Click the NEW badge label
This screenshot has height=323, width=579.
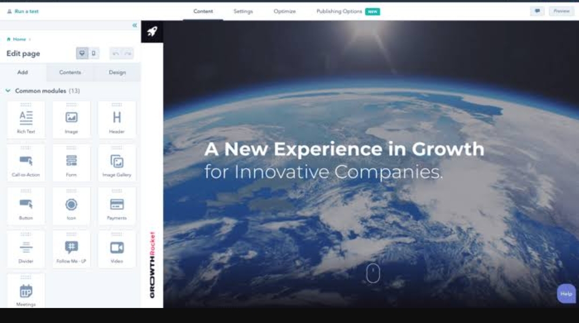[372, 12]
